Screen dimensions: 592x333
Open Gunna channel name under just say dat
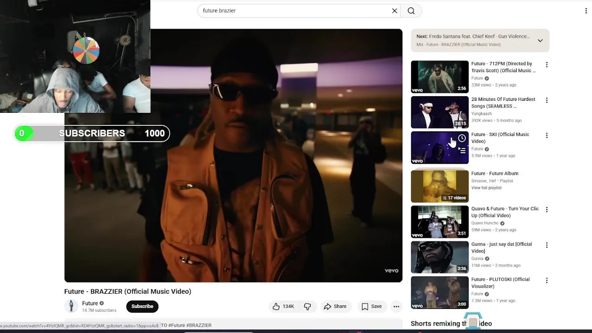coord(477,259)
